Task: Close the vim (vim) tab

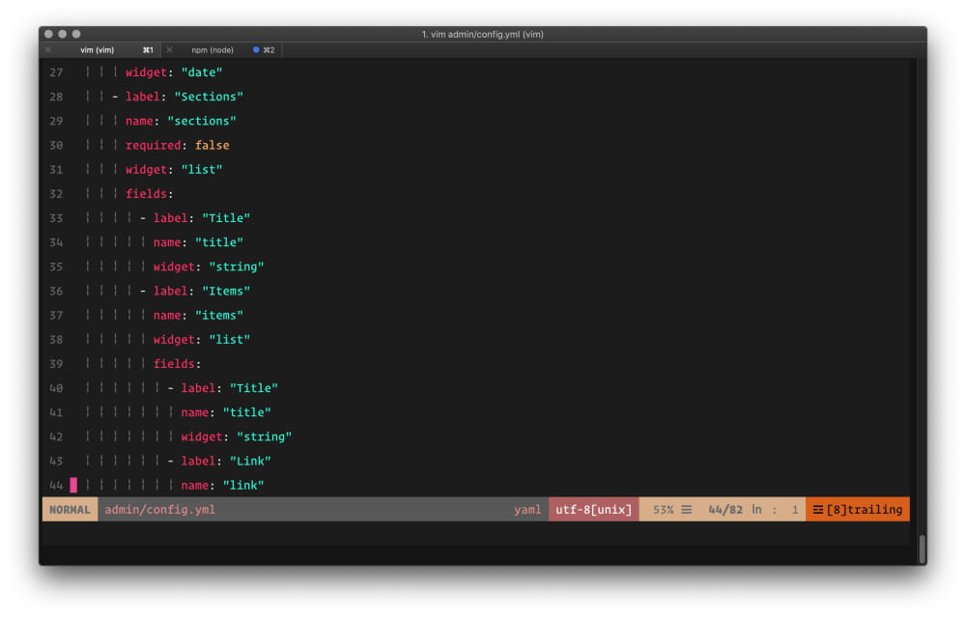Action: tap(48, 50)
